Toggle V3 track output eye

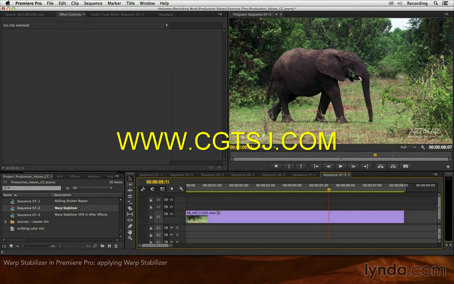(171, 200)
